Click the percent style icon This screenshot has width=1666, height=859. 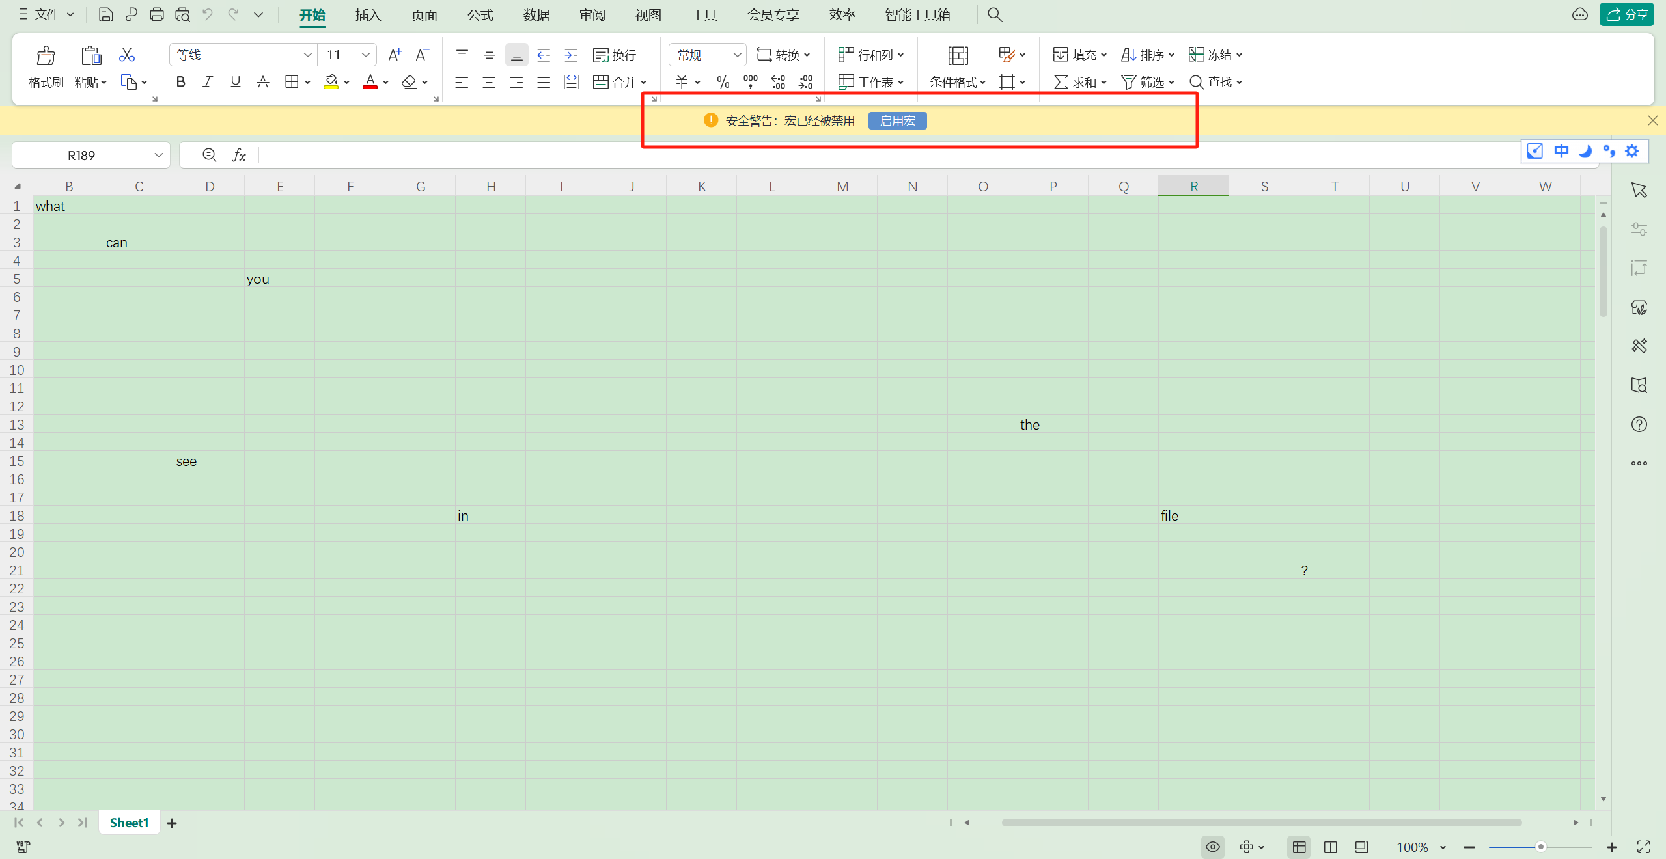[x=723, y=82]
